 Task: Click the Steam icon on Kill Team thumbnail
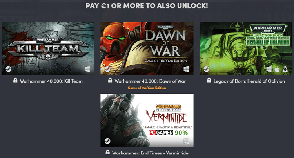coord(9,69)
